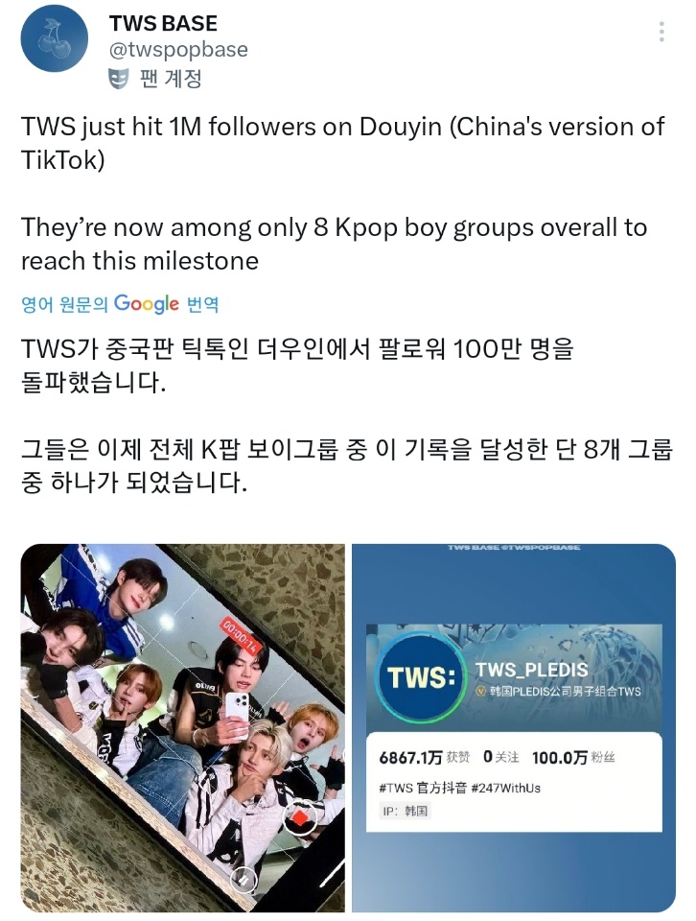The height and width of the screenshot is (921, 696).
Task: Tap the pause button in the phone photo
Action: coord(243,879)
